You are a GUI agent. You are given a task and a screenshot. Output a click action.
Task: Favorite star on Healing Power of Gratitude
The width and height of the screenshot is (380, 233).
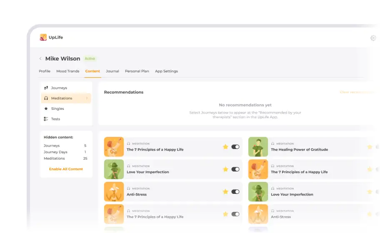370,146
